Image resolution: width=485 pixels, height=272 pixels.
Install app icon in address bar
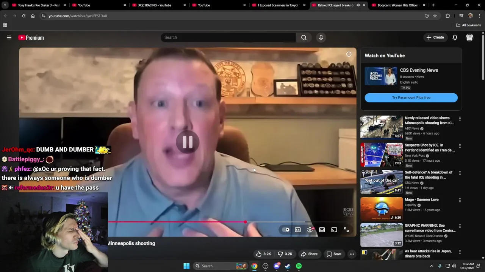[427, 16]
